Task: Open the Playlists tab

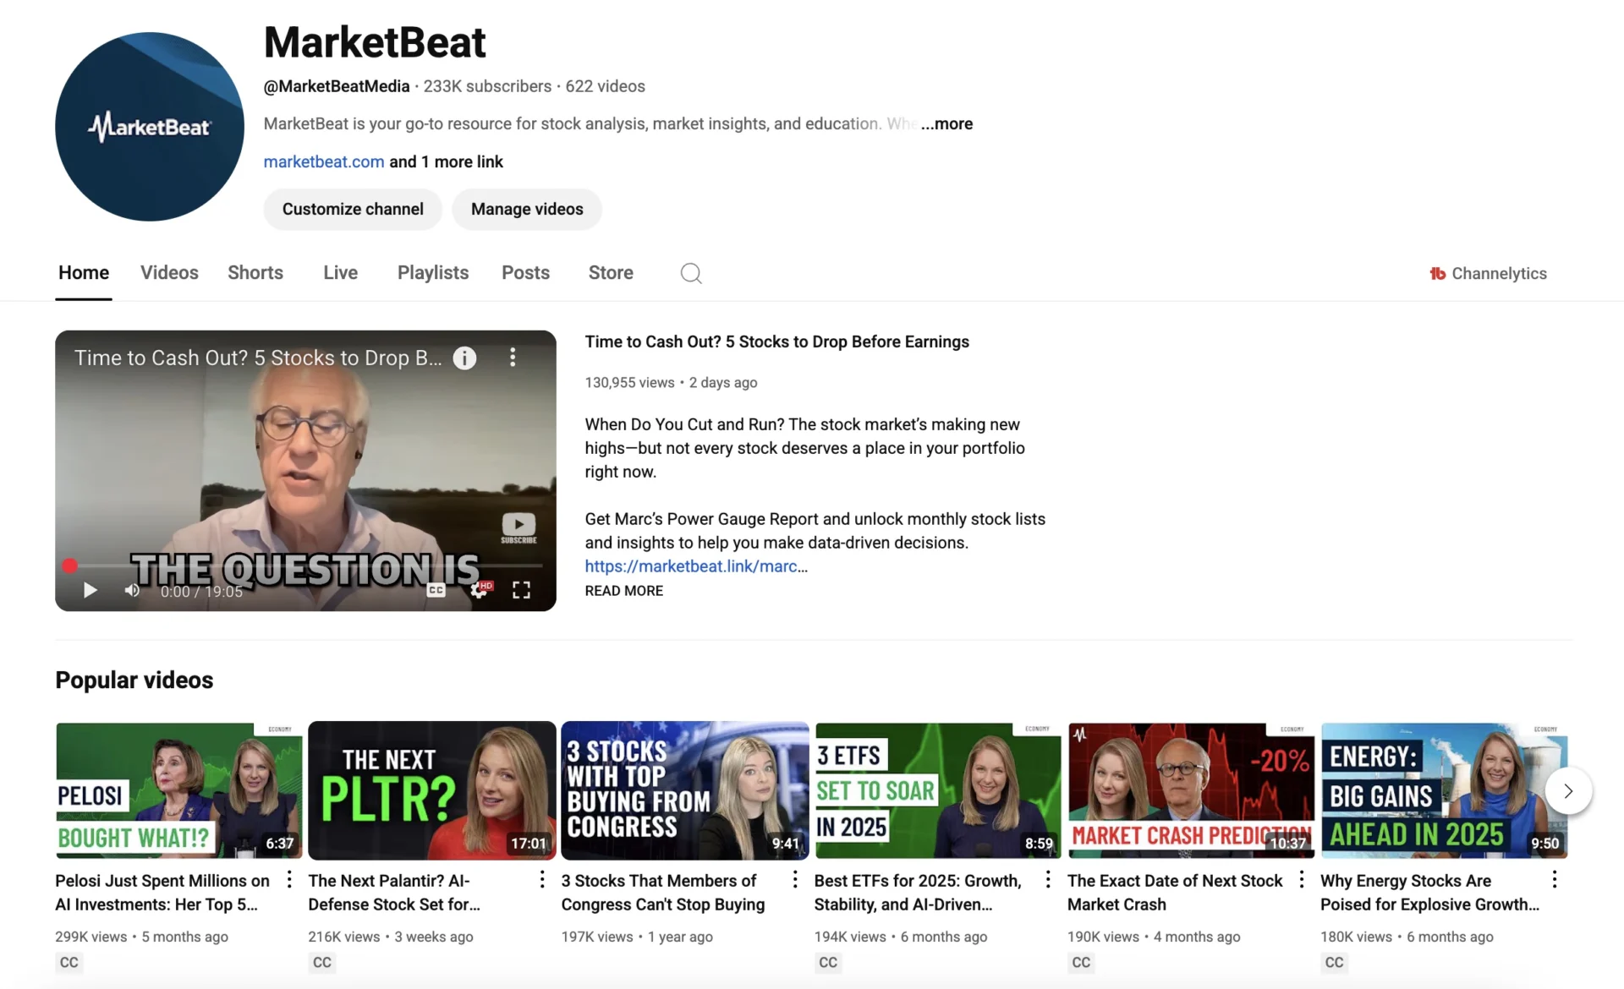Action: coord(432,273)
